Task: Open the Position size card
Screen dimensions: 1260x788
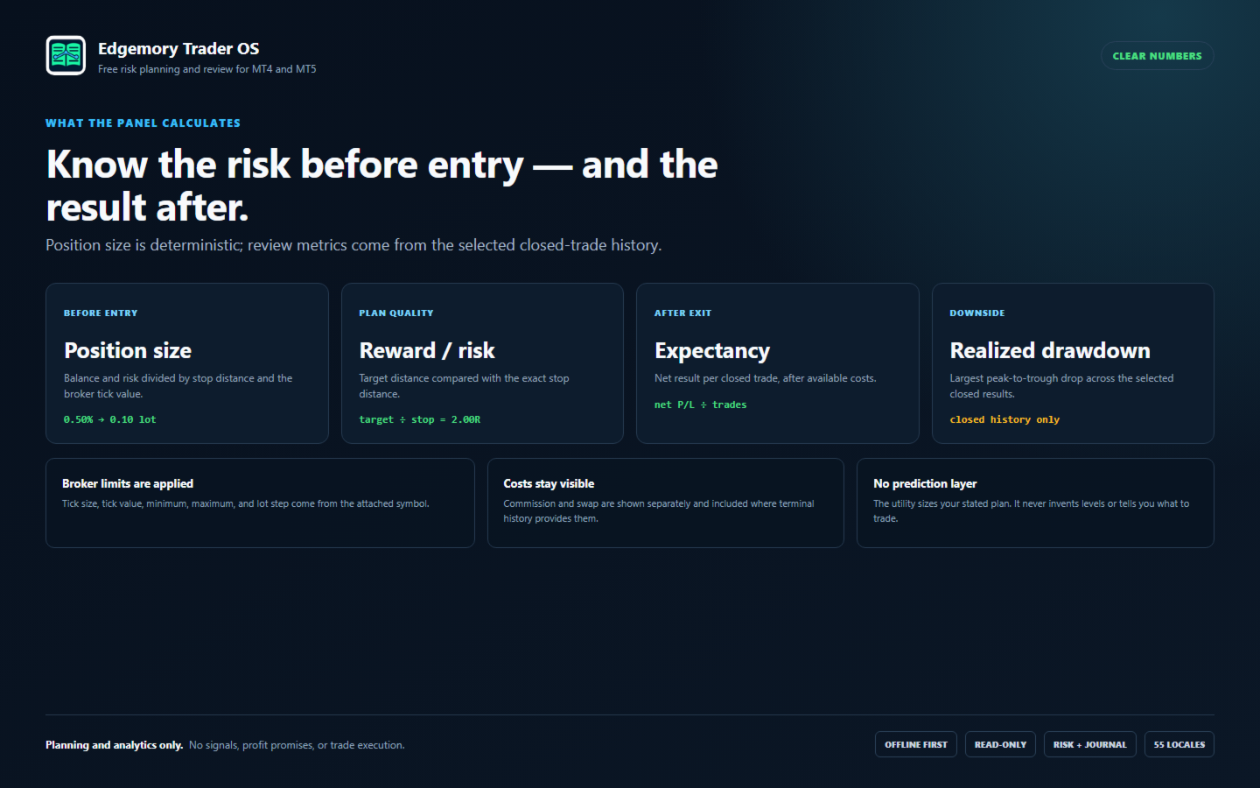Action: click(x=187, y=363)
